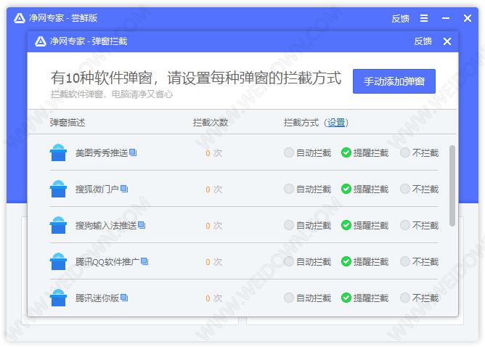This screenshot has width=485, height=347.
Task: Click the 净网专家 logo in main window title
Action: (20, 18)
